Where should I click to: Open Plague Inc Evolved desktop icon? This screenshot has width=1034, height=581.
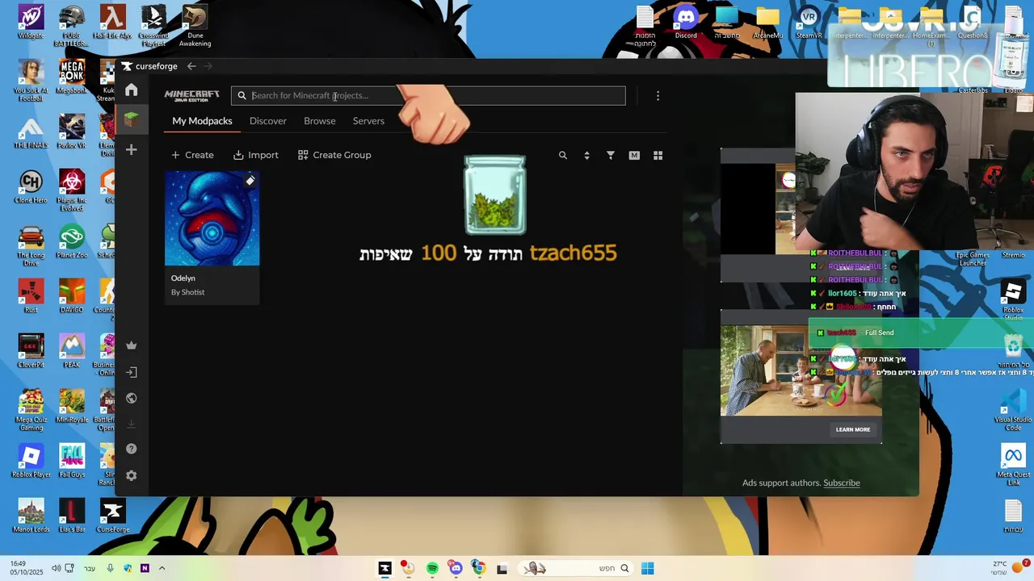tap(71, 190)
